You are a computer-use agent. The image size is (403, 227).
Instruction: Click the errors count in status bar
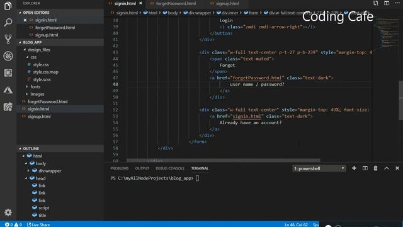point(9,224)
